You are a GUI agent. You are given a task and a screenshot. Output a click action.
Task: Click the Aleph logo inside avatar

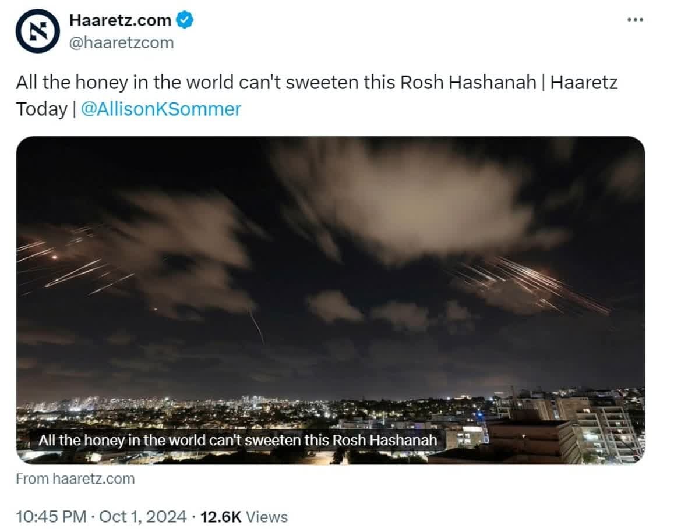(38, 31)
